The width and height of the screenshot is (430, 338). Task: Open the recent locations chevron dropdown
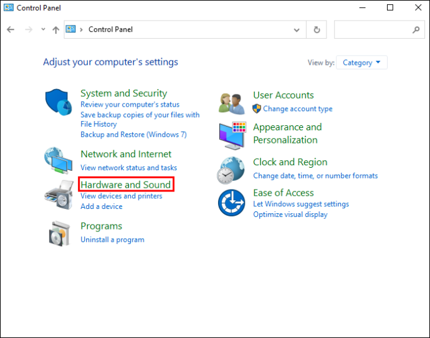point(43,29)
